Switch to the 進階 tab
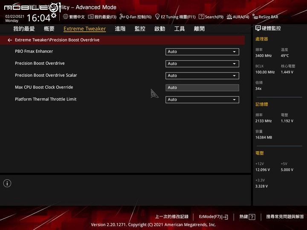 [x=120, y=29]
